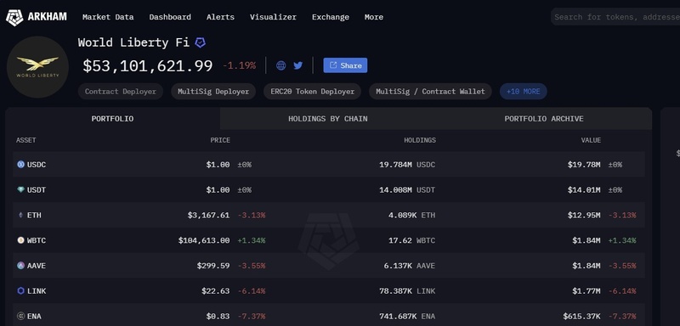Click the verified badge beside World Liberty Fi

click(200, 42)
